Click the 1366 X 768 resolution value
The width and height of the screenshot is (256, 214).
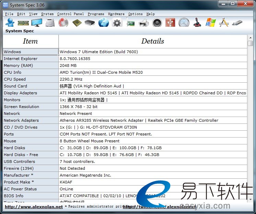79,107
